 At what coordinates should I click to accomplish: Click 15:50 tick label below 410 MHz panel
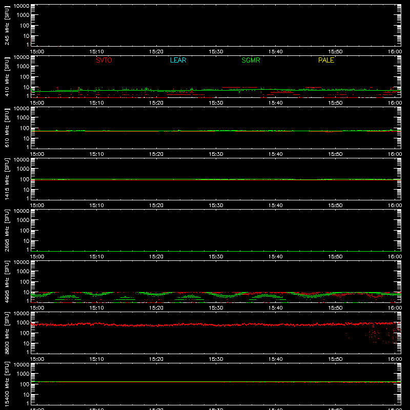[335, 103]
